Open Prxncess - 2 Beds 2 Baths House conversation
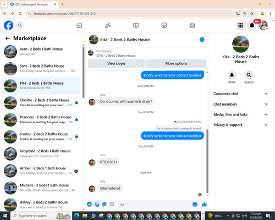275x220 pixels. pos(41,120)
